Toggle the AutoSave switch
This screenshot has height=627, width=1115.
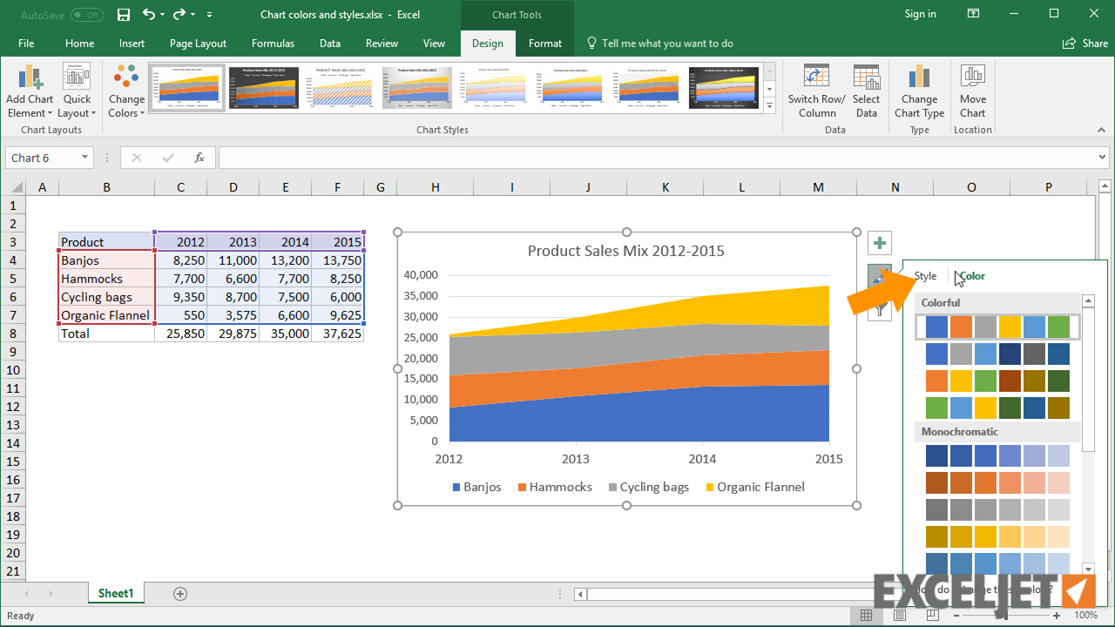(86, 15)
